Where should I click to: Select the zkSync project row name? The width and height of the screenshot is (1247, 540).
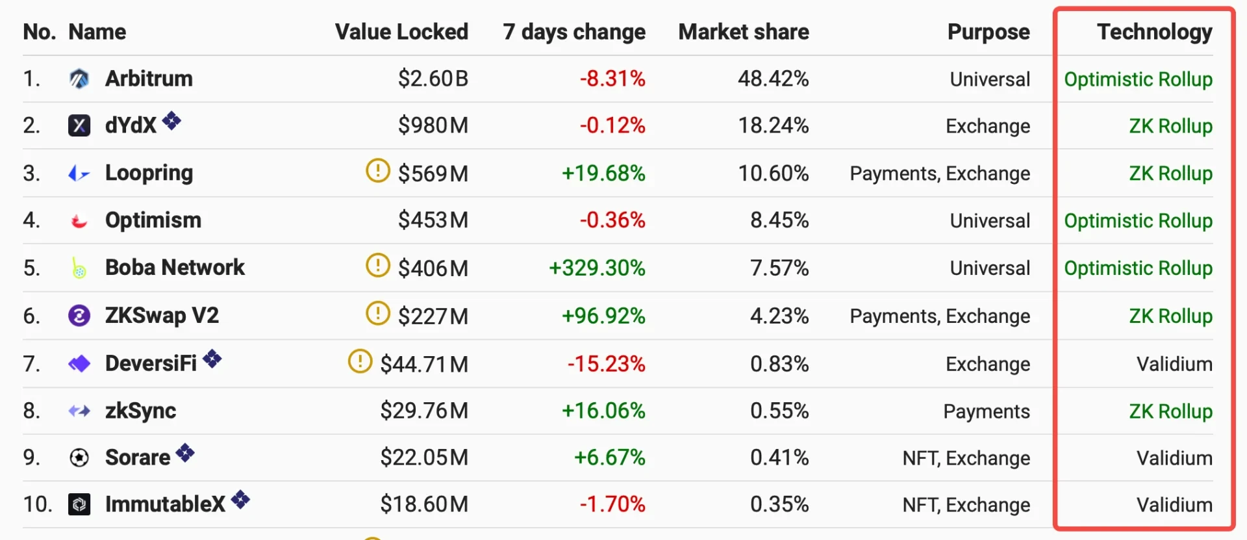pos(140,411)
